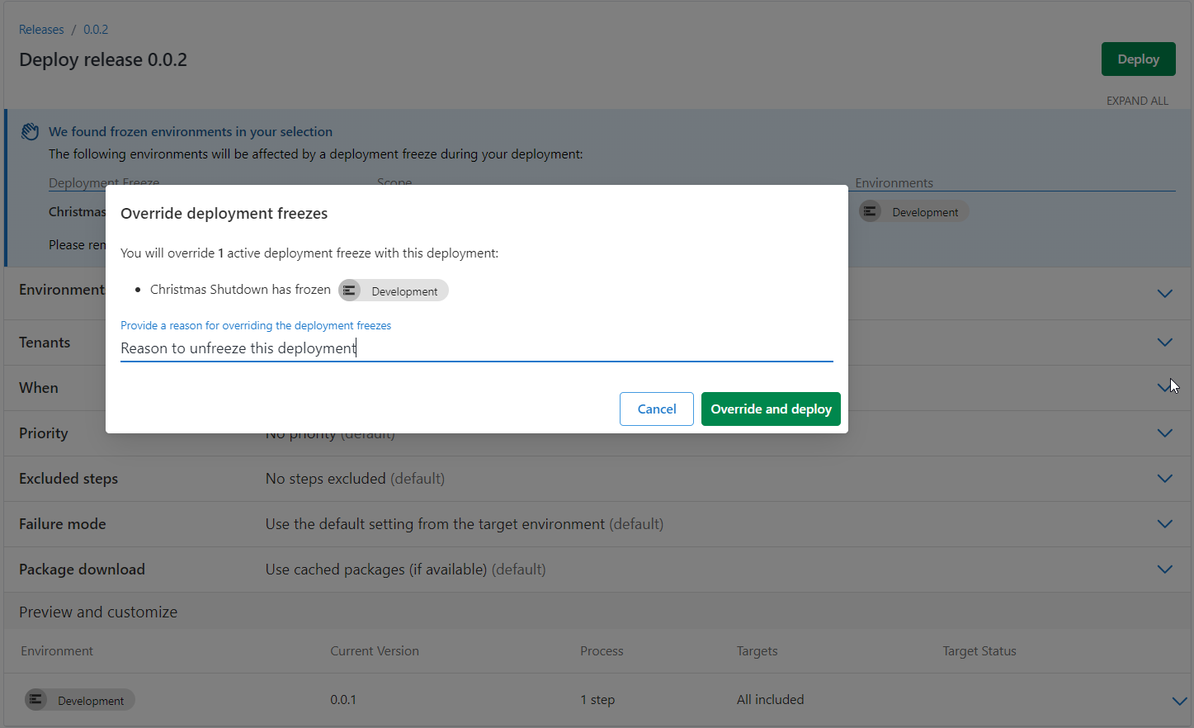Click the frozen environments hand icon
The width and height of the screenshot is (1194, 728).
pyautogui.click(x=30, y=130)
